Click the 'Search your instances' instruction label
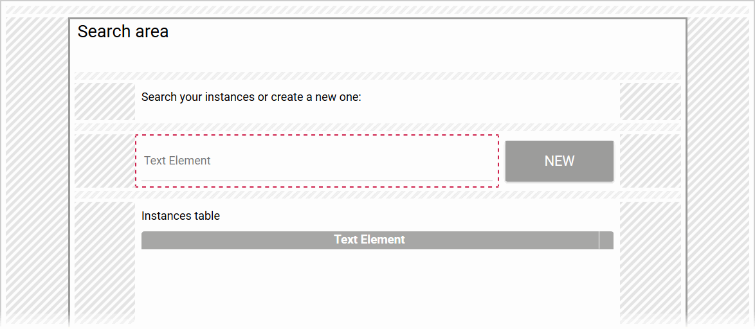Viewport: 755px width, 329px height. [251, 97]
